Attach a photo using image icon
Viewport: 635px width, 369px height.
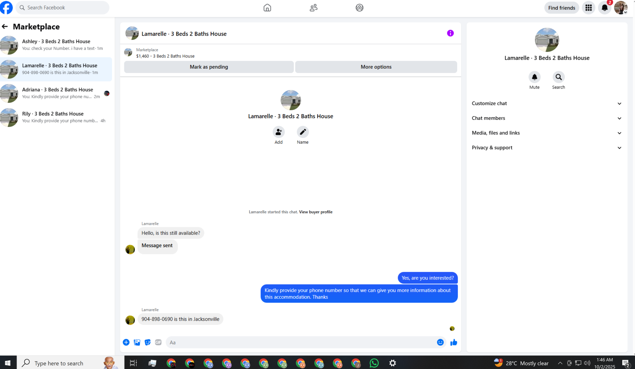pos(137,342)
